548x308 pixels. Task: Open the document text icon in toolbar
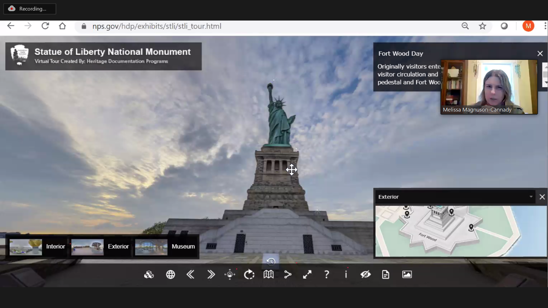(x=385, y=275)
